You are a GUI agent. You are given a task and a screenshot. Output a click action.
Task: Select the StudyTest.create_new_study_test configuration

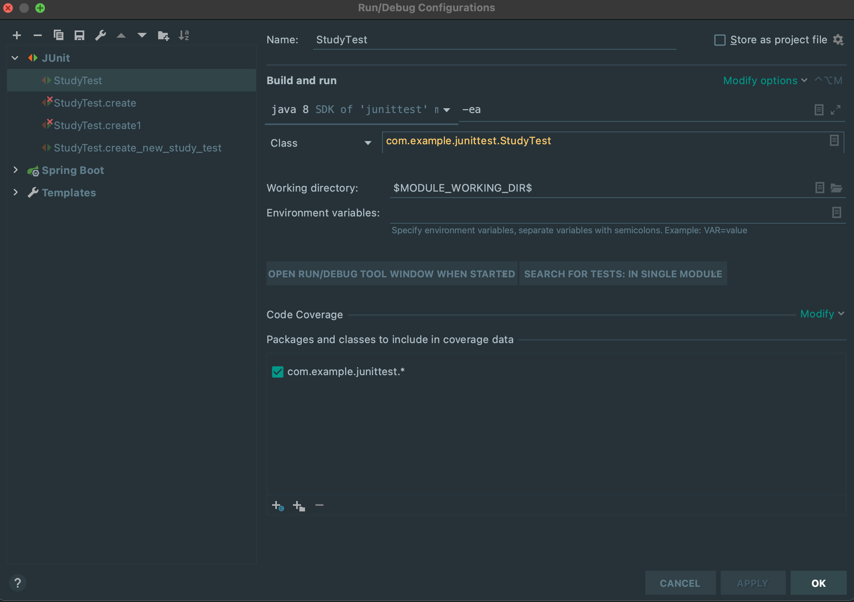coord(137,148)
